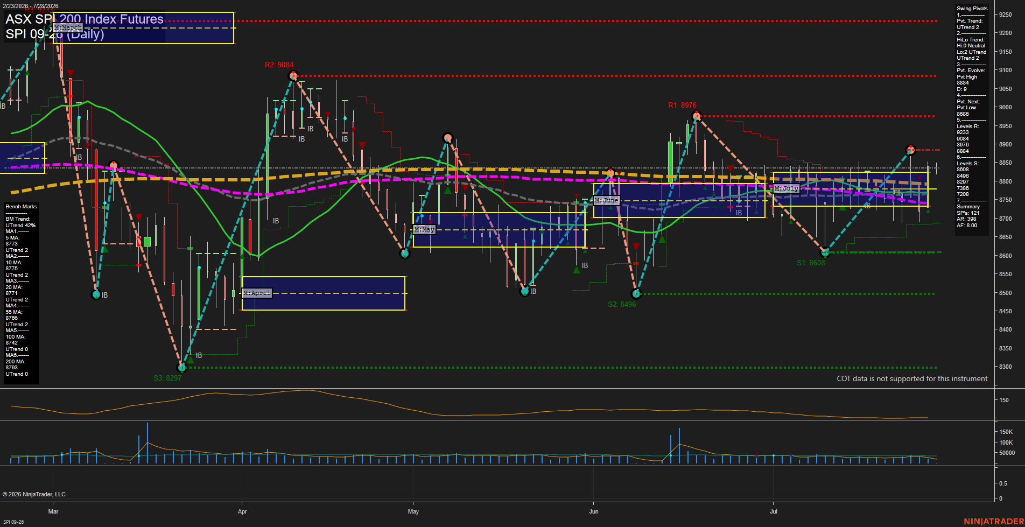This screenshot has width=1025, height=527.
Task: Click the Bench Marks panel heading
Action: click(22, 207)
